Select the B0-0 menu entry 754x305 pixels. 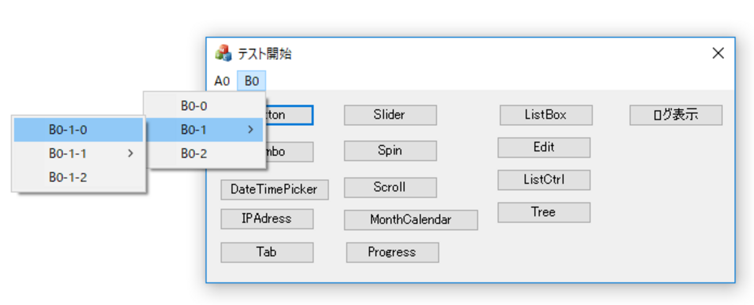(x=194, y=106)
